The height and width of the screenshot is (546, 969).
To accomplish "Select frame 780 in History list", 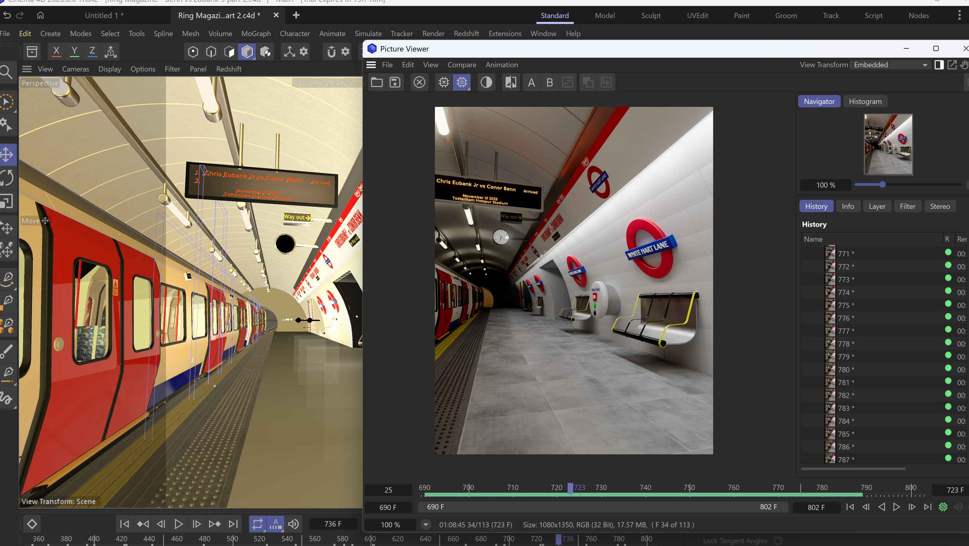I will click(844, 370).
